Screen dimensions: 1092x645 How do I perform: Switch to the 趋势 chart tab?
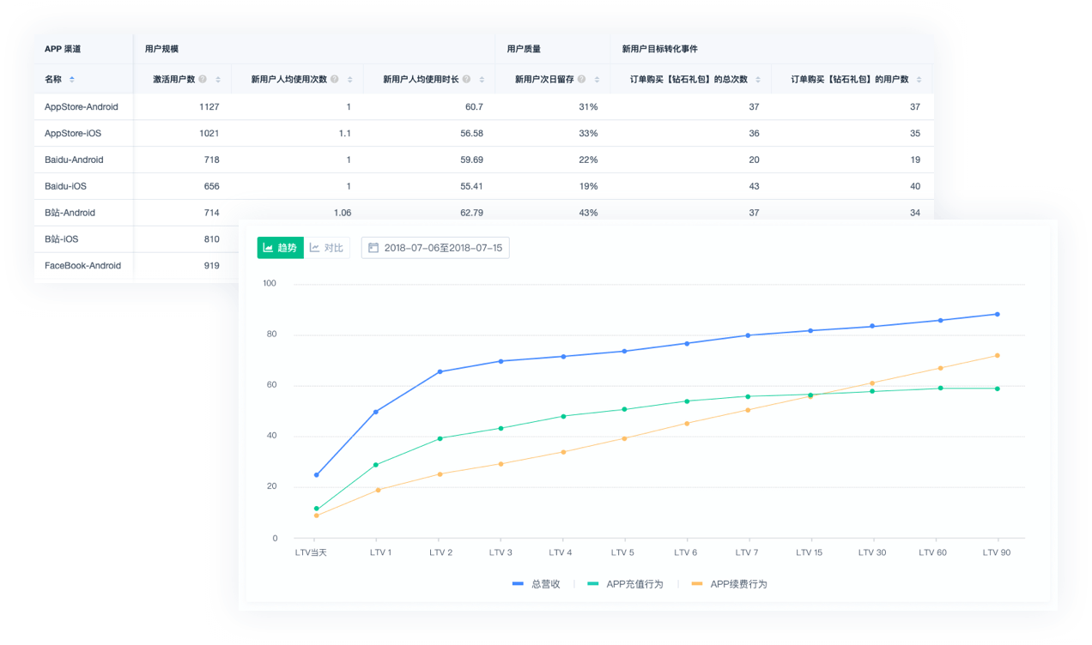(x=281, y=248)
